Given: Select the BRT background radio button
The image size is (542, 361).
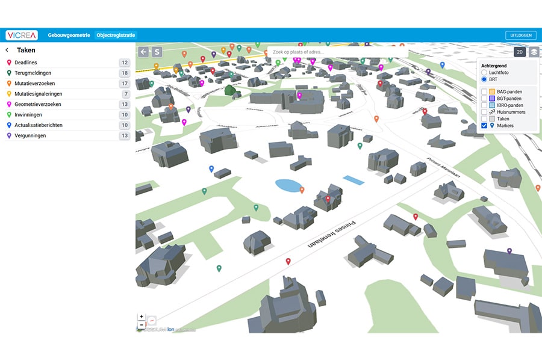Looking at the screenshot, I should tap(484, 79).
